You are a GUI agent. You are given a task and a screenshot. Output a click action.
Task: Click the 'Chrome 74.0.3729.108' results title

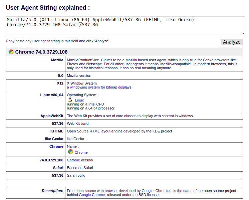(41, 52)
